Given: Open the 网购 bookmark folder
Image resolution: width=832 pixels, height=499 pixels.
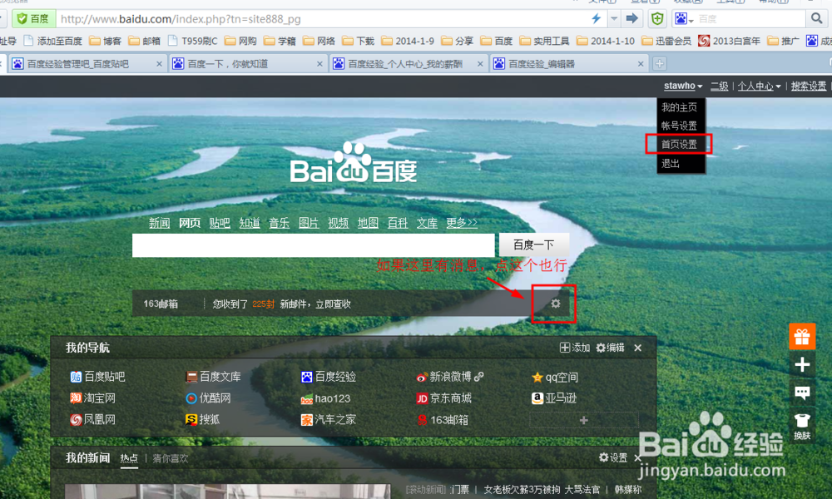Looking at the screenshot, I should point(240,41).
